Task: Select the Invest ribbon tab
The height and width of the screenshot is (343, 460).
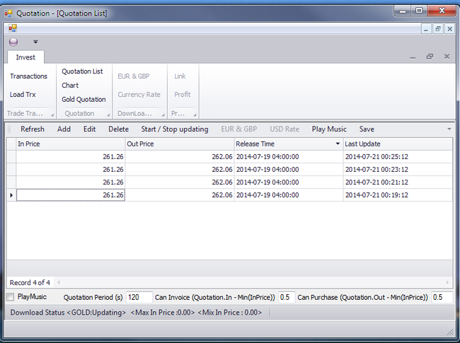Action: (25, 57)
